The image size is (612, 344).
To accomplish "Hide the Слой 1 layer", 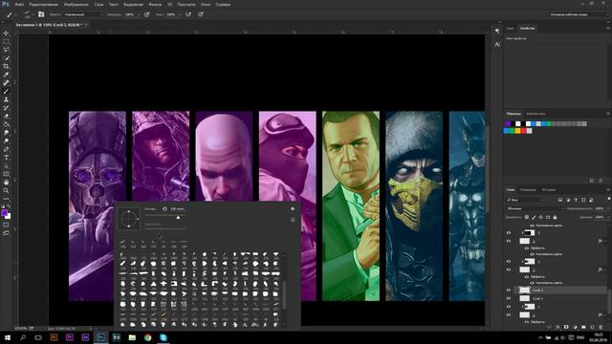I will click(x=508, y=298).
